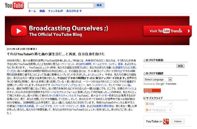Open the 多くの偉大なチャンネルを link

63,95
